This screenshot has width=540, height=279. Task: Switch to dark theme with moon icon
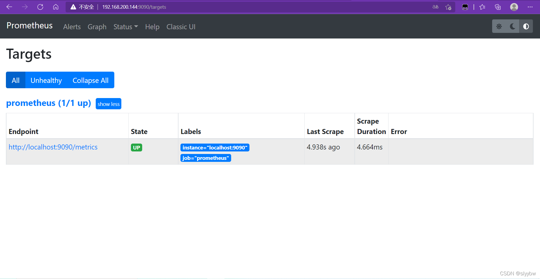(x=512, y=26)
